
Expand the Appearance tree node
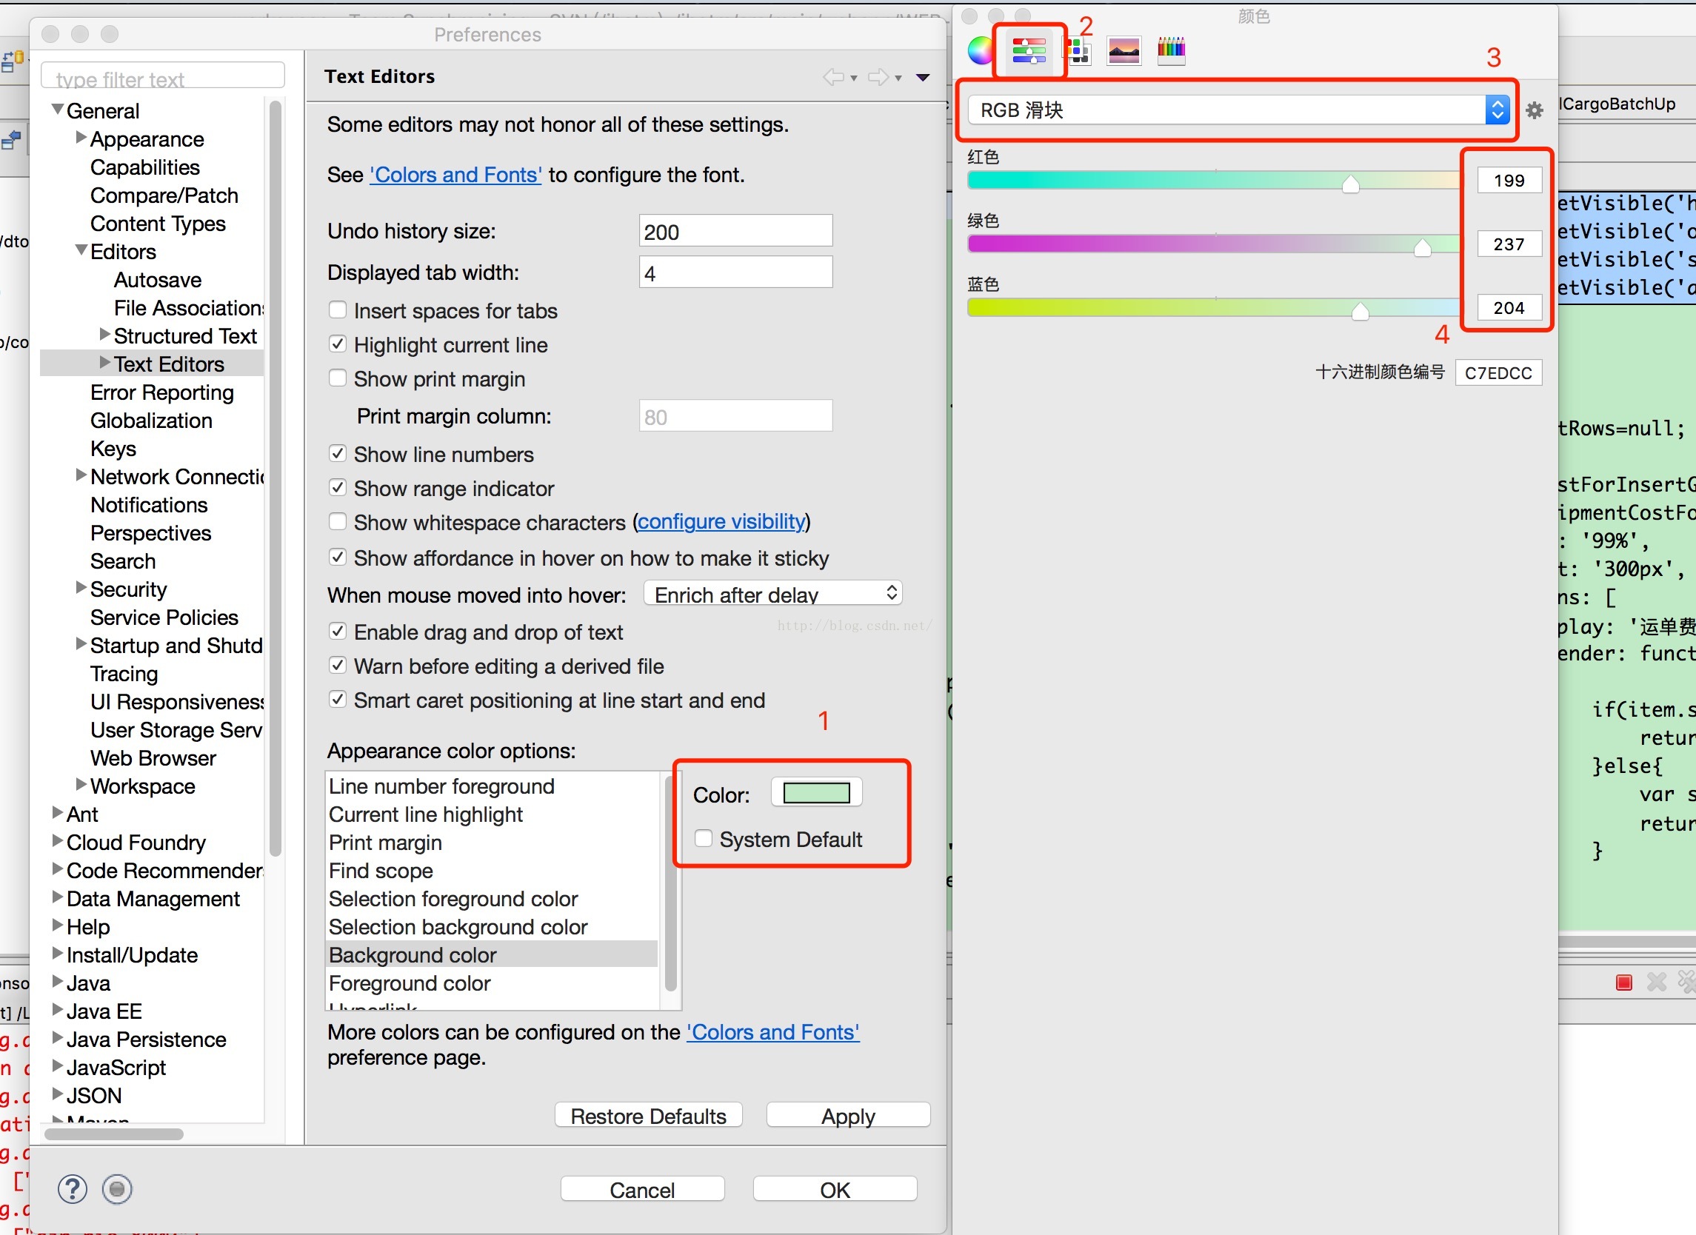[81, 138]
